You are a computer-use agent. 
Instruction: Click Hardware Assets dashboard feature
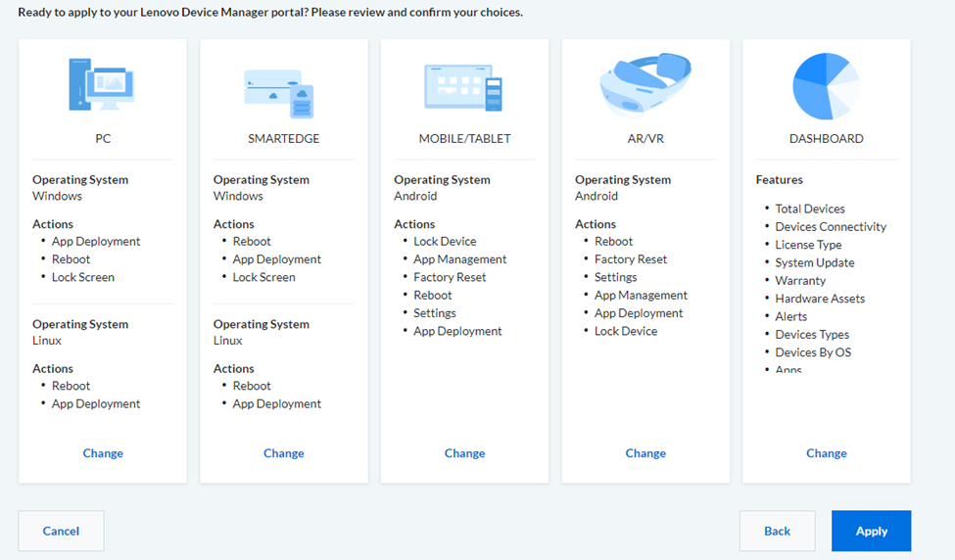tap(820, 299)
